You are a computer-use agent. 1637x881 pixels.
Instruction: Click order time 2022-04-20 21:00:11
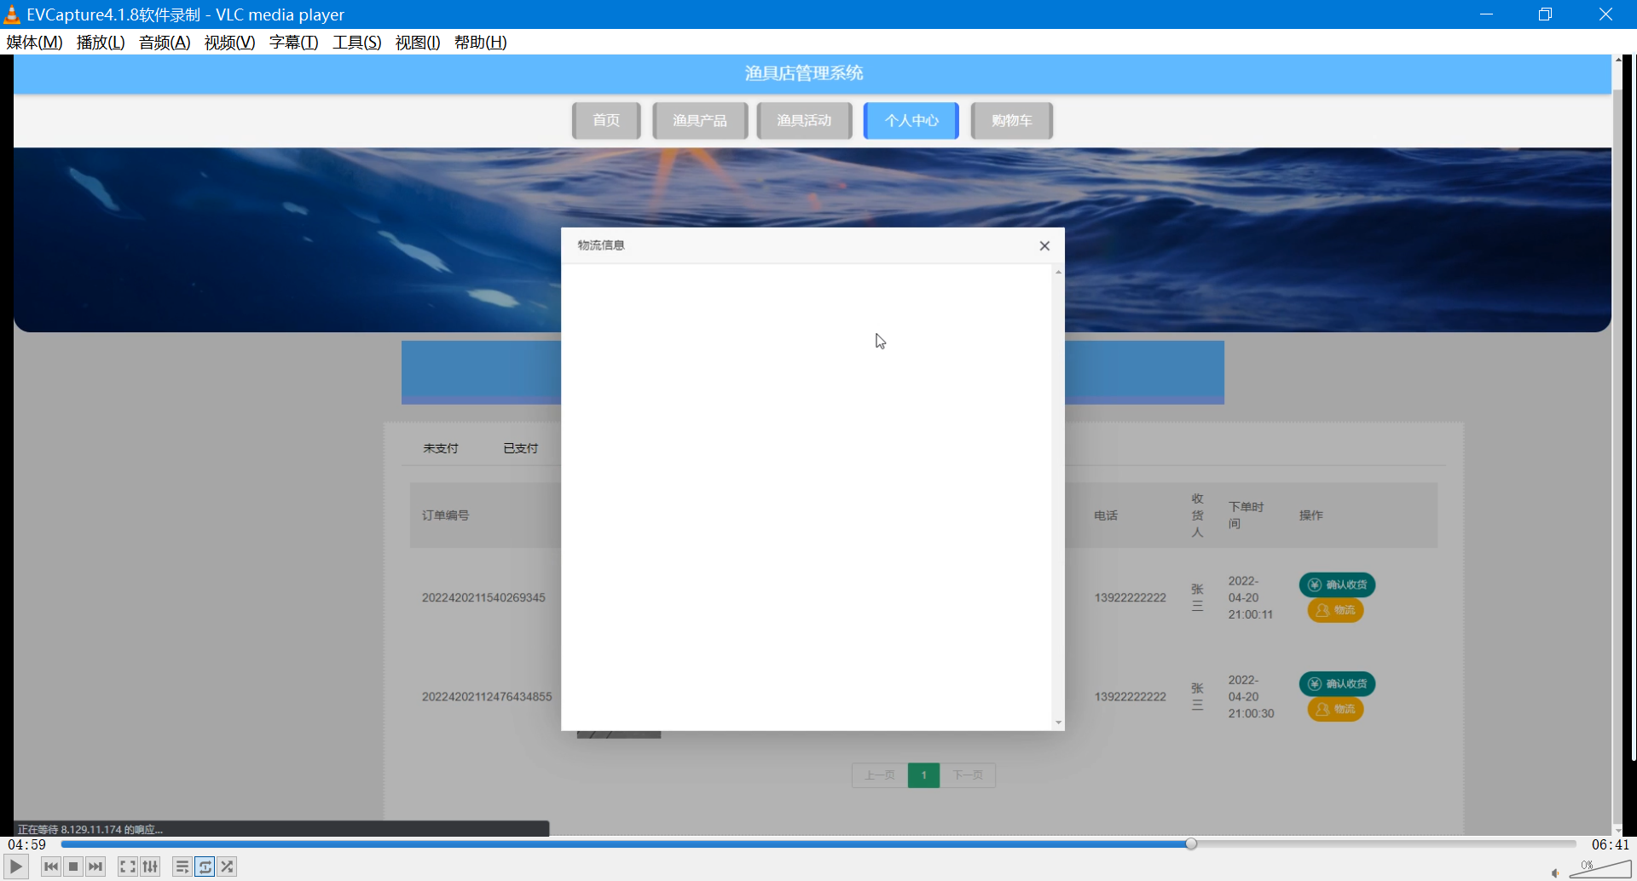tap(1251, 597)
